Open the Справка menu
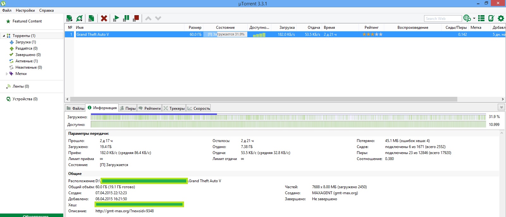 [x=46, y=10]
